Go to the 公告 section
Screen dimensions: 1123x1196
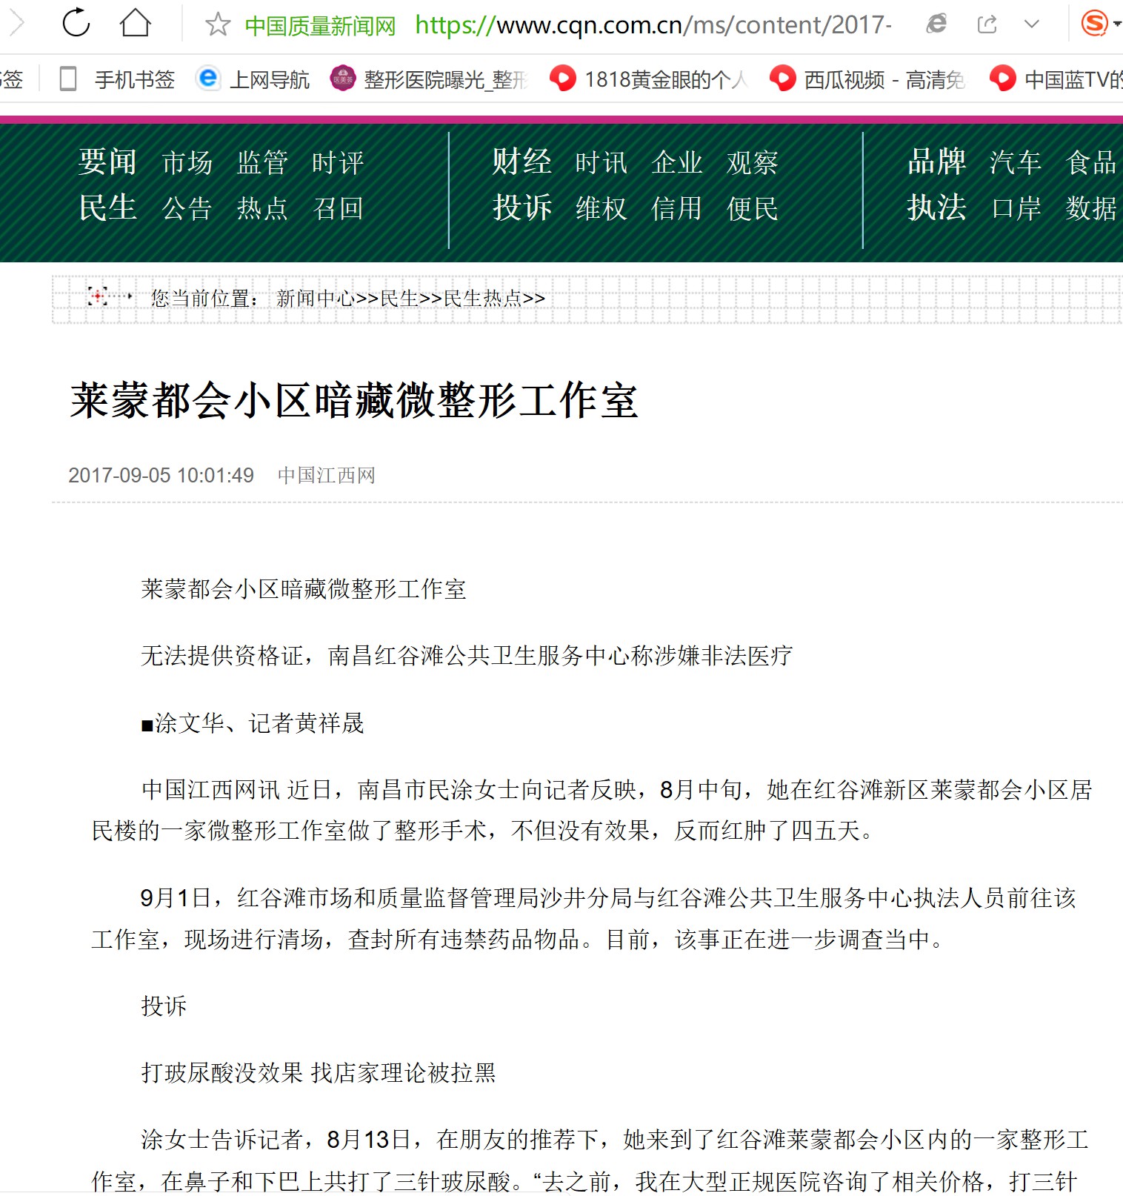tap(187, 208)
